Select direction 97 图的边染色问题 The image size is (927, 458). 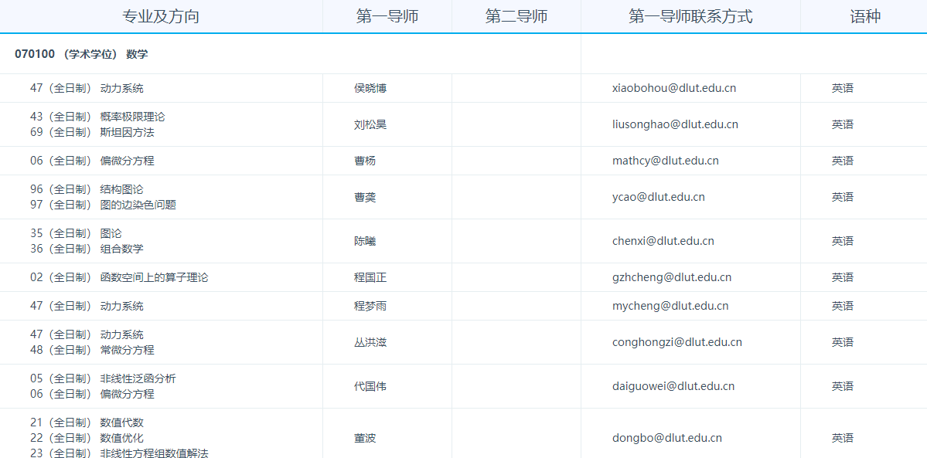coord(104,205)
